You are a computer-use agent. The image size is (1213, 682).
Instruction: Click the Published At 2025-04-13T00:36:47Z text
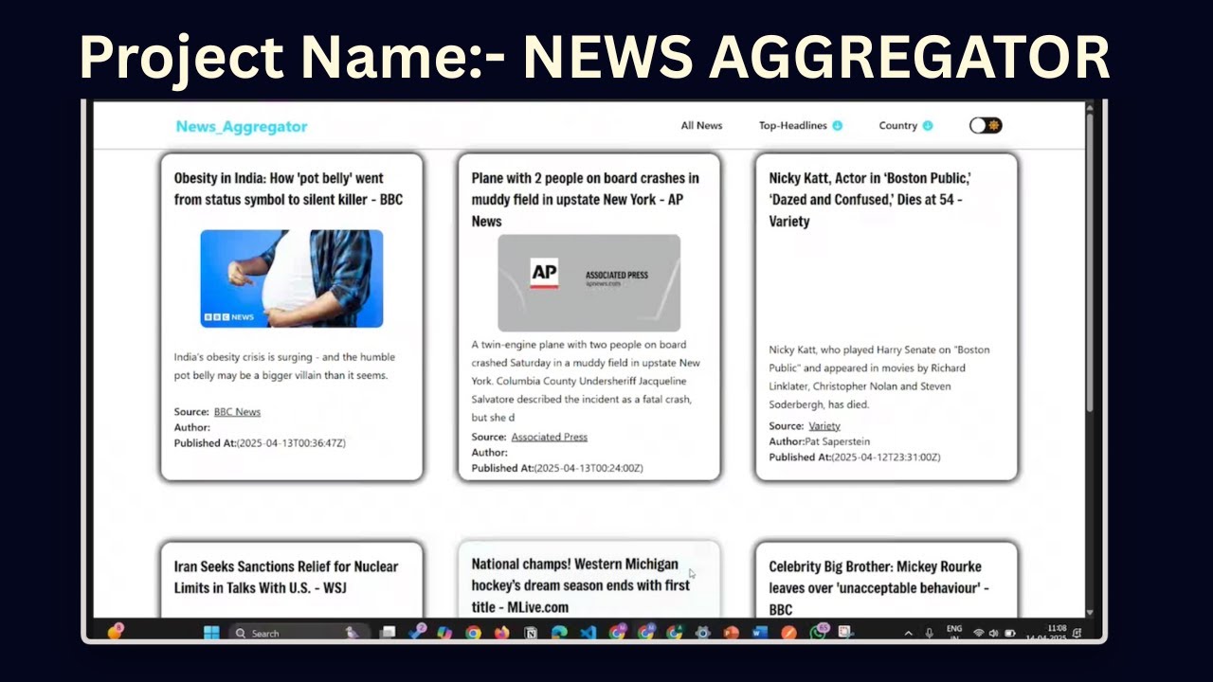click(x=260, y=442)
